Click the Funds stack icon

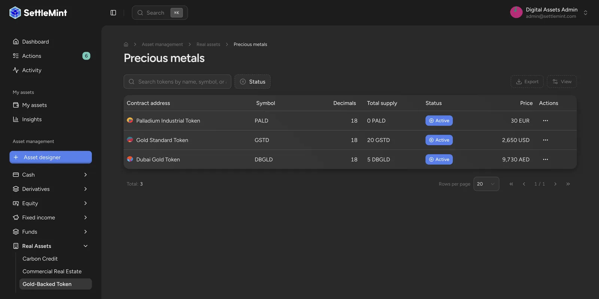[16, 232]
